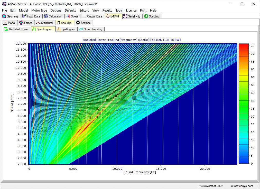Click the Stress tab arrow icon
The width and height of the screenshot is (260, 189).
coord(68,16)
